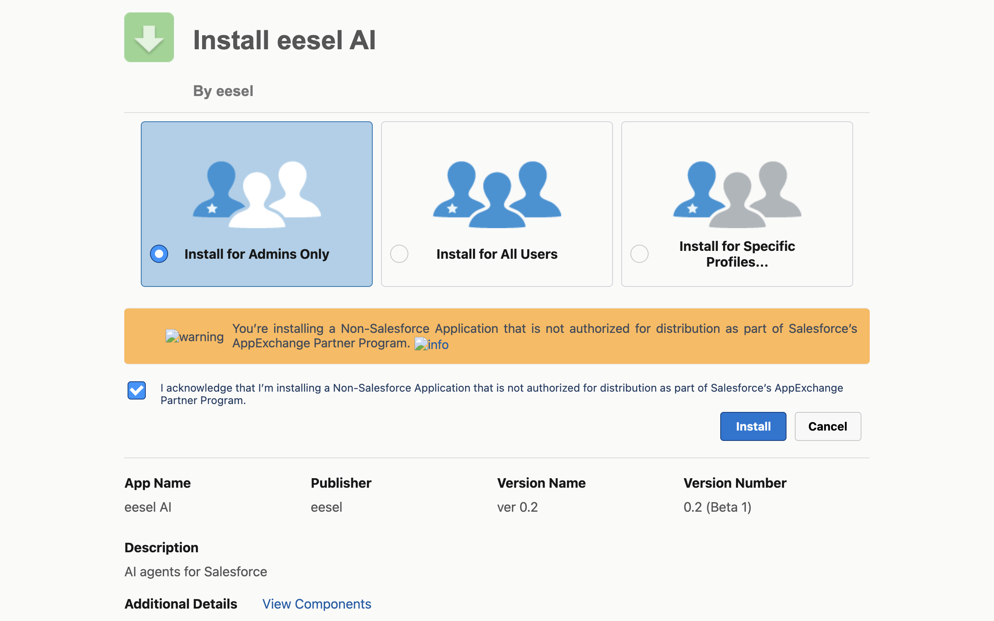Viewport: 994px width, 621px height.
Task: Click the 'Publisher' column heading
Action: pyautogui.click(x=341, y=483)
